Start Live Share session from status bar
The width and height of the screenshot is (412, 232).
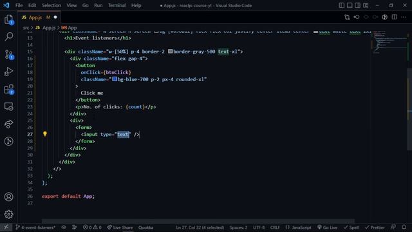coord(120,227)
